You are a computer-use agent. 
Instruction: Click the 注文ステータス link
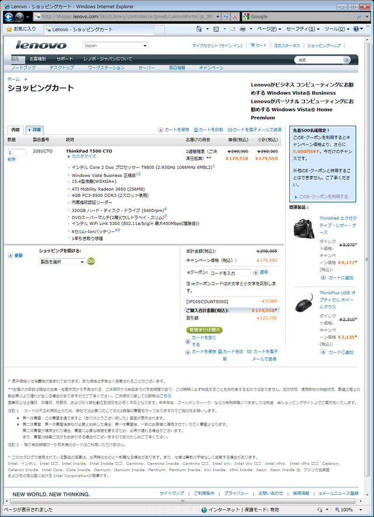click(287, 46)
